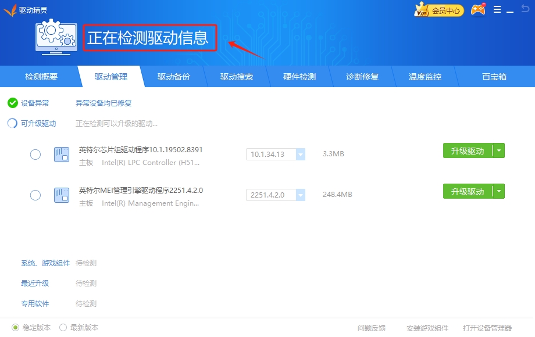Viewport: 535px width, 337px height.
Task: Select the Intel chipset driver checkbox
Action: (35, 155)
